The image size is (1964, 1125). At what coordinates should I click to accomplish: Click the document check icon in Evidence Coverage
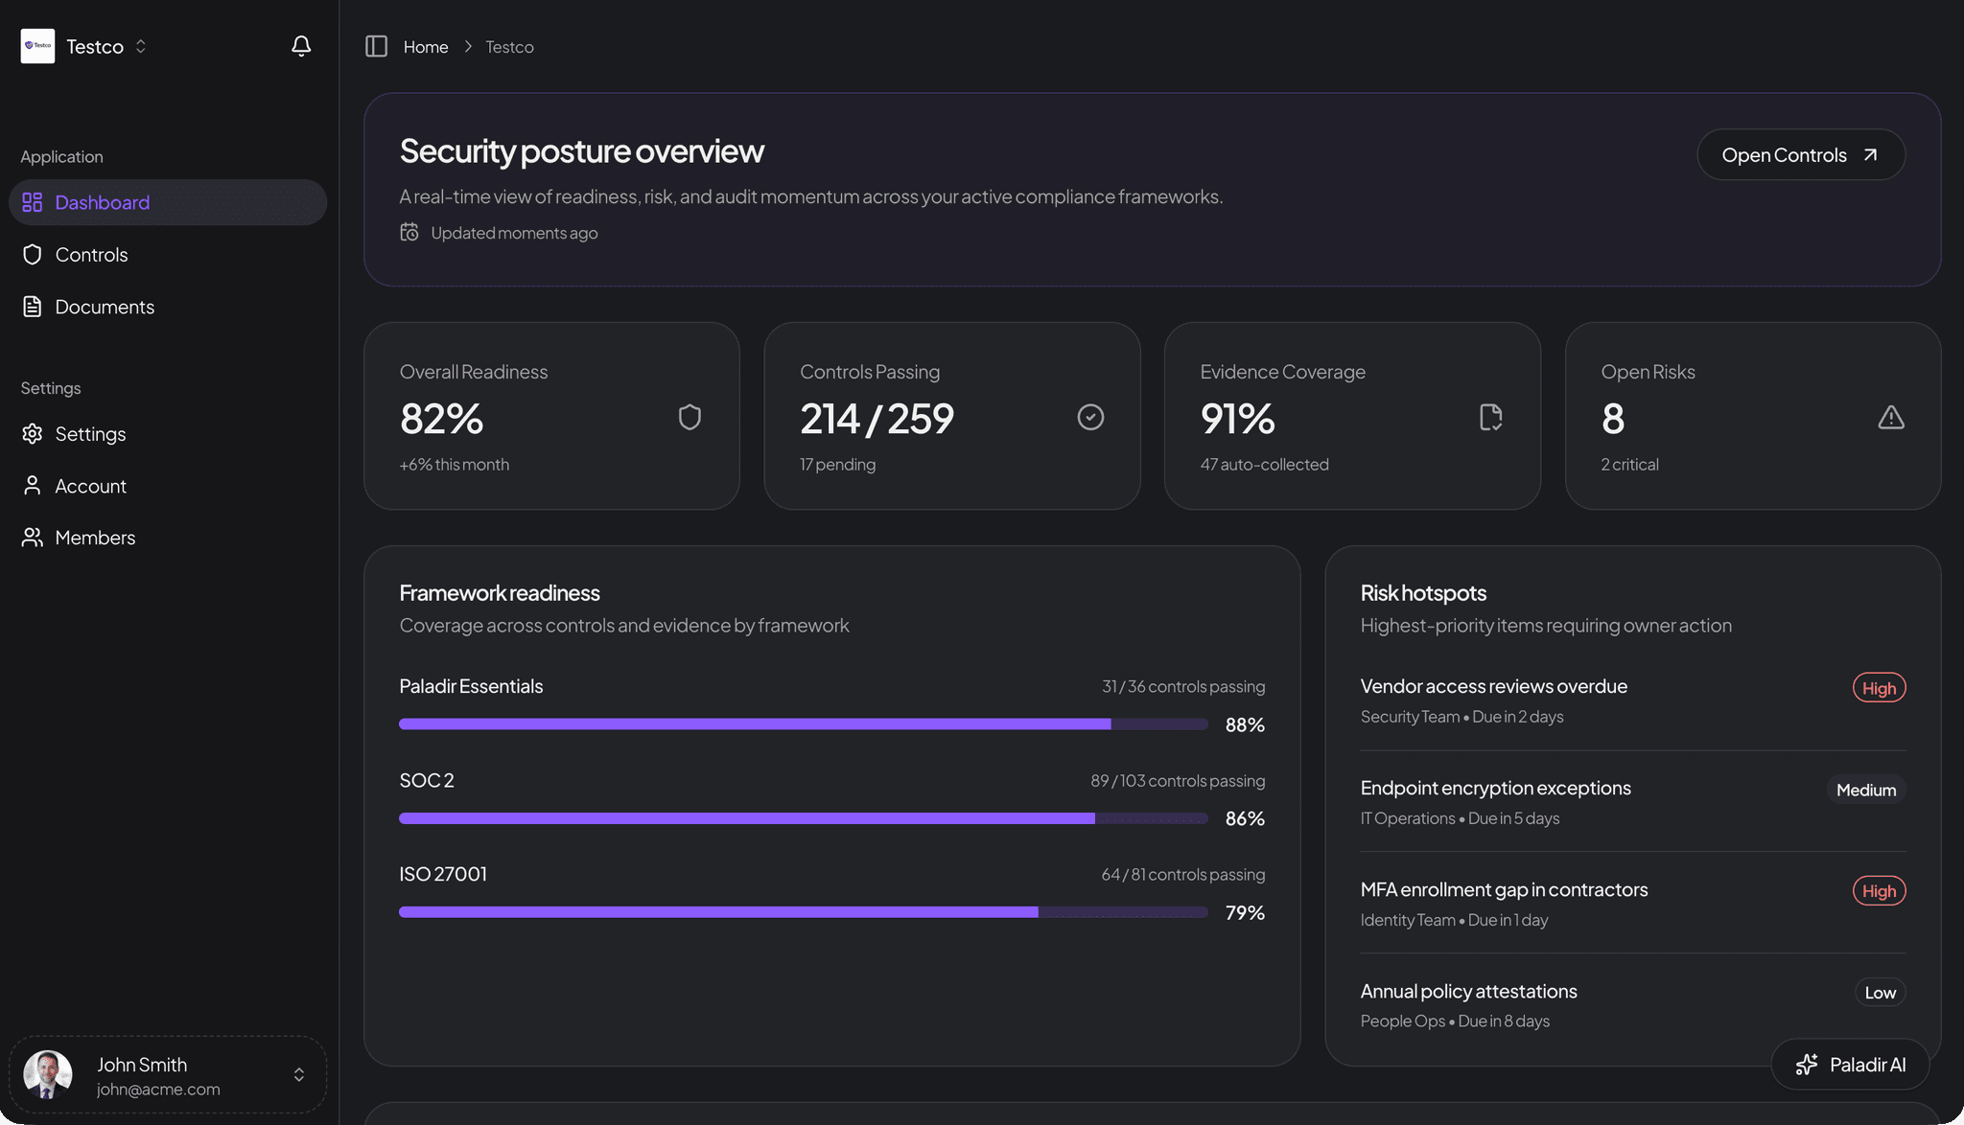(x=1491, y=417)
